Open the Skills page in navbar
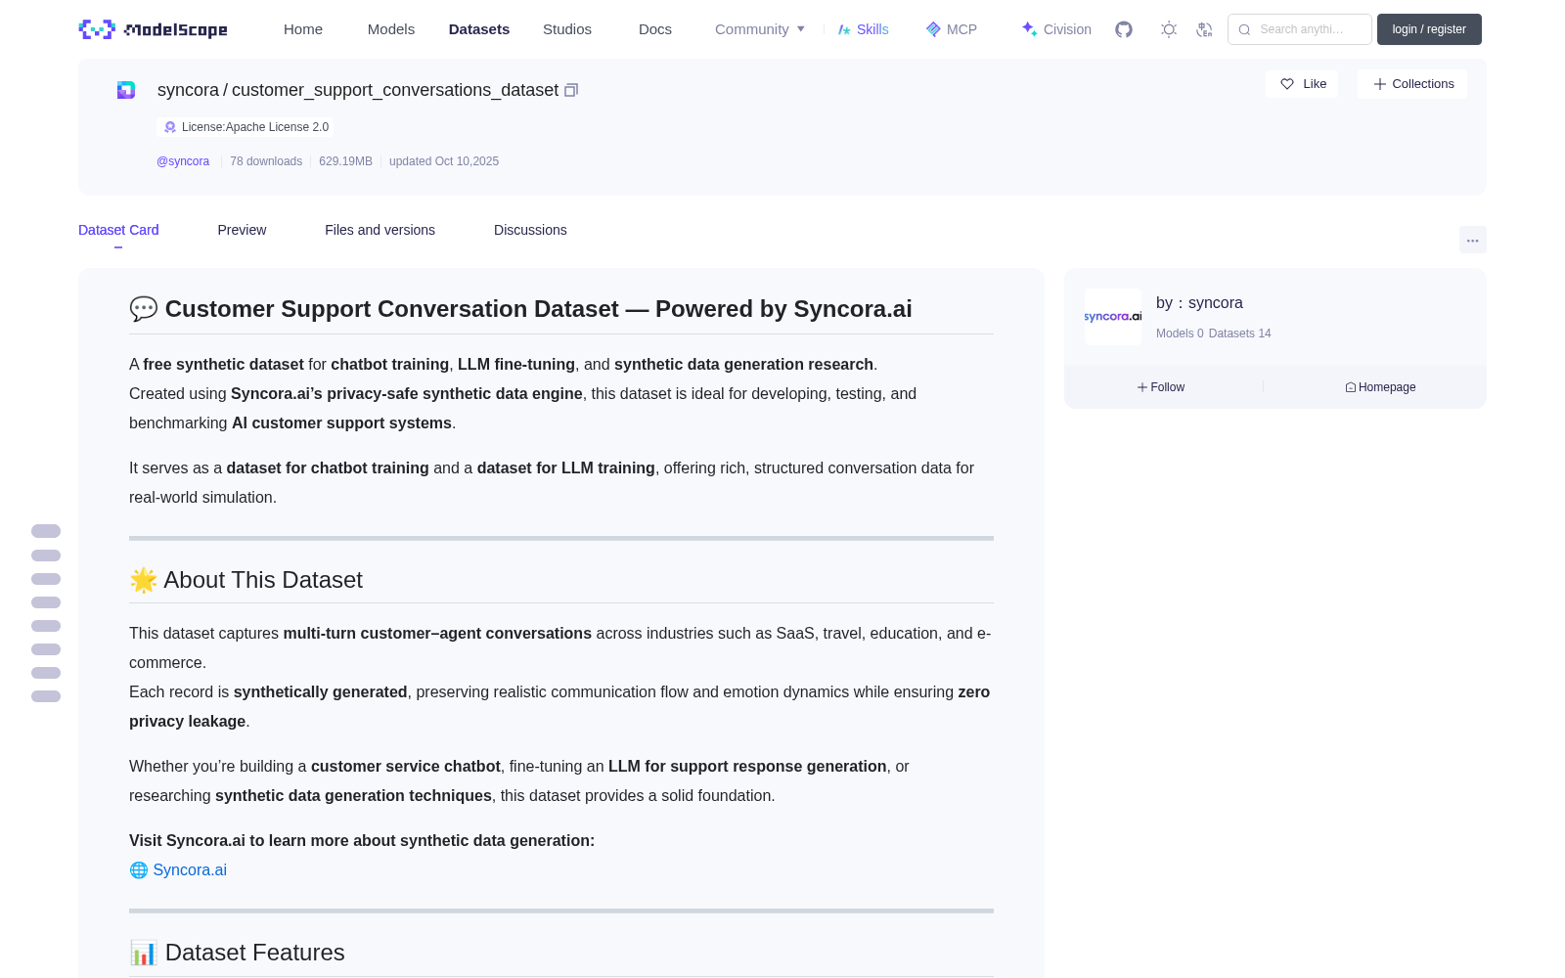 click(x=863, y=29)
